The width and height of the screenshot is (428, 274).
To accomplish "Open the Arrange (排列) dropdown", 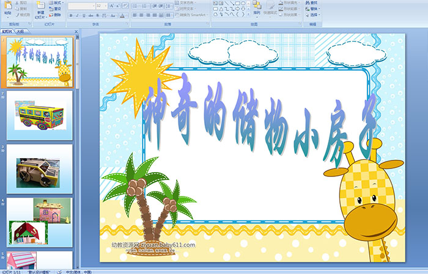I will [257, 8].
